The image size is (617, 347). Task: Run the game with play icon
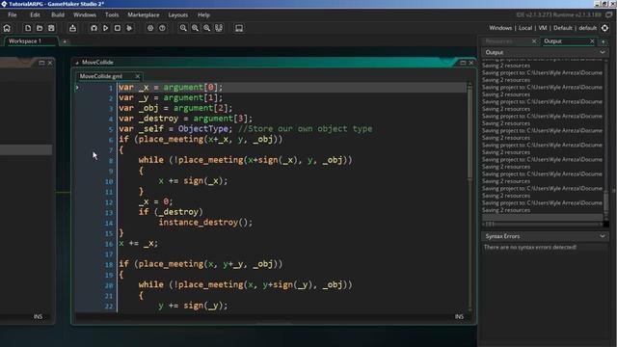(105, 28)
